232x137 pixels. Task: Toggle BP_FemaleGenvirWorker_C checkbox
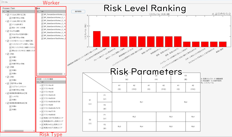point(42,15)
